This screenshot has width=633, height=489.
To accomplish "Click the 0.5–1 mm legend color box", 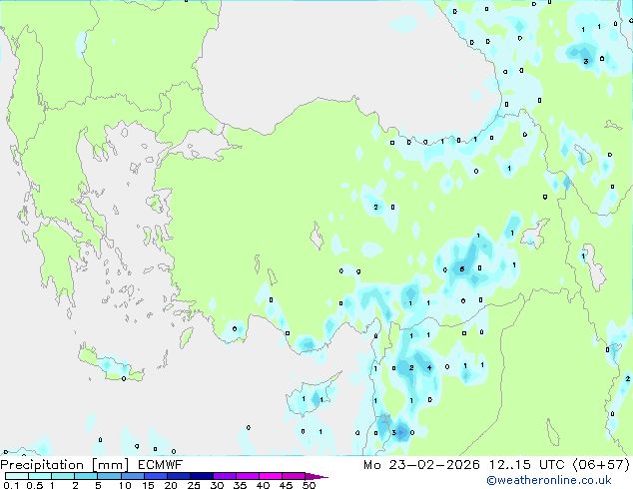I will click(x=40, y=476).
